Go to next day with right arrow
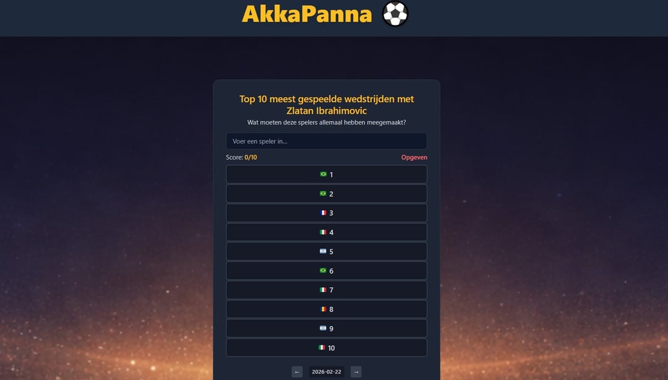668x380 pixels. [356, 372]
